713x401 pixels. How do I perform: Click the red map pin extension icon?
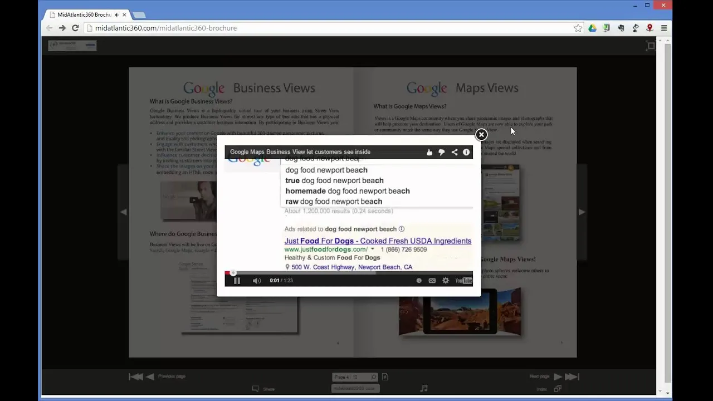[x=649, y=28]
